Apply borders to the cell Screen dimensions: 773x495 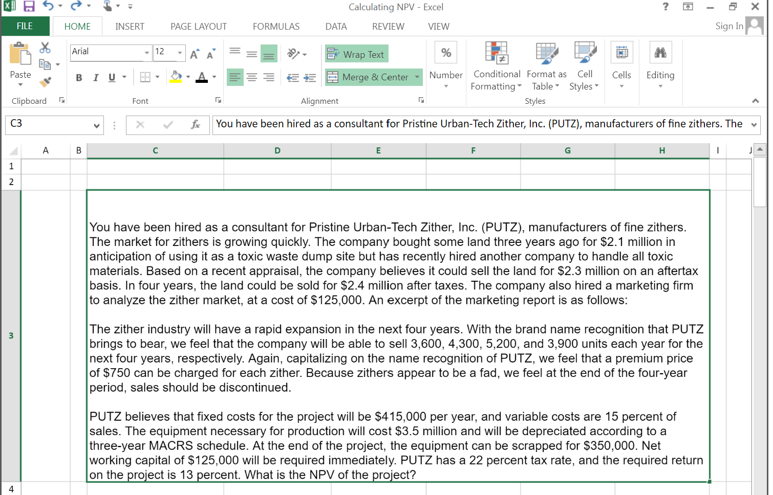[x=145, y=77]
